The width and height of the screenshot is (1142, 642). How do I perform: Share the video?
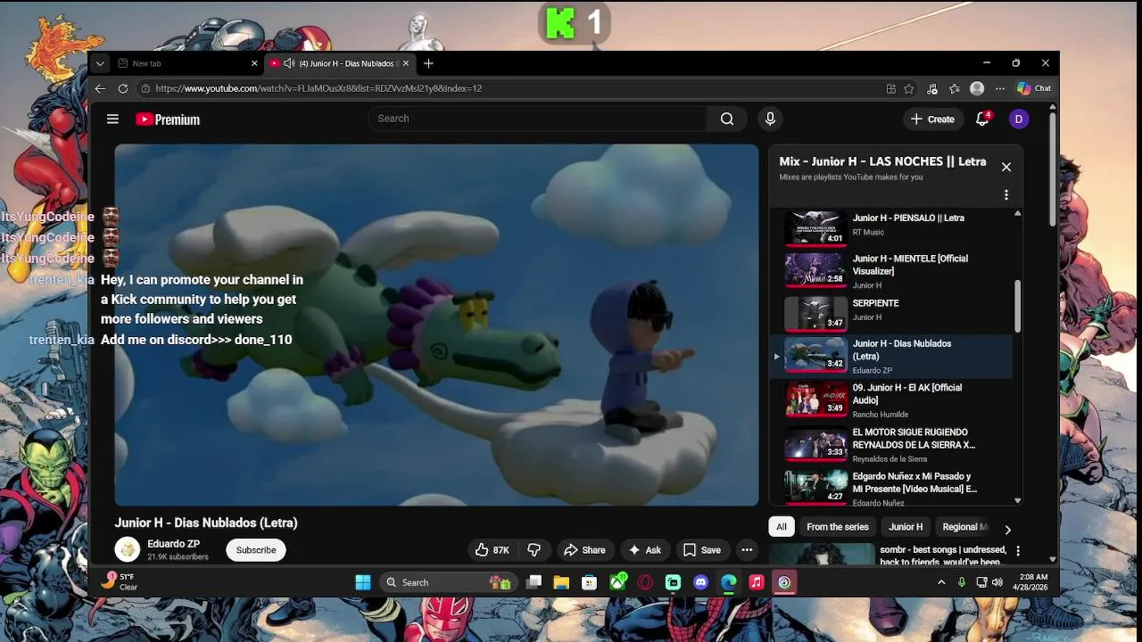pos(584,550)
